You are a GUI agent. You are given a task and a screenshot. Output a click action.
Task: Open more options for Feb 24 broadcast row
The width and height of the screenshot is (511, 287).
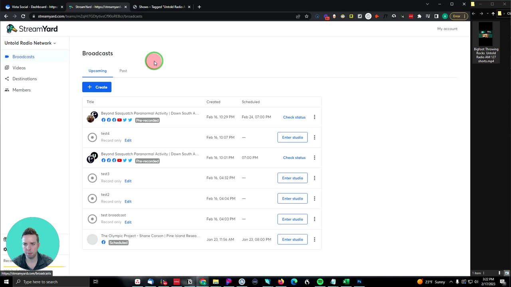pos(314,117)
